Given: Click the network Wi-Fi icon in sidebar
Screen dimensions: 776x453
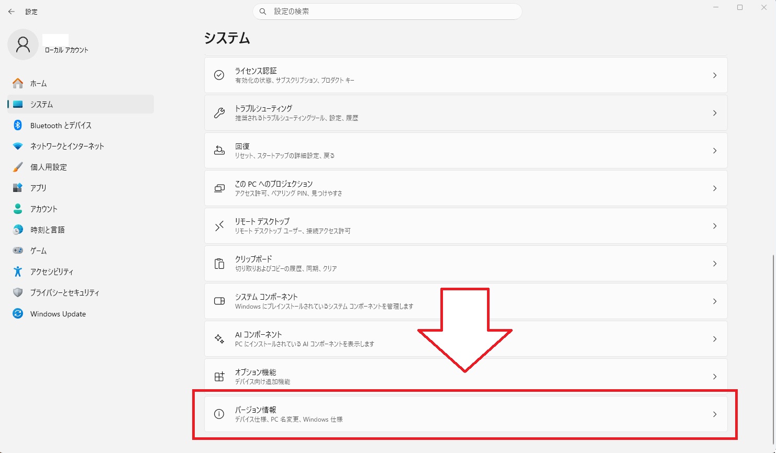Looking at the screenshot, I should point(18,146).
